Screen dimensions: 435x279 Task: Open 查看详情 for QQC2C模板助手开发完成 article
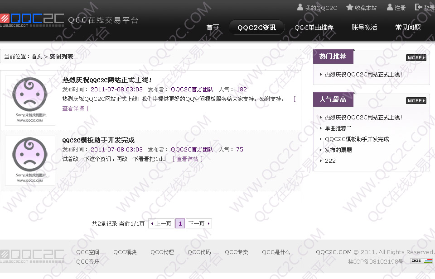coord(187,159)
